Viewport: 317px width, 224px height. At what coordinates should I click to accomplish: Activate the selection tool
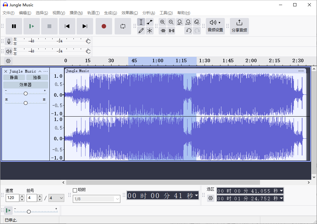click(x=141, y=22)
